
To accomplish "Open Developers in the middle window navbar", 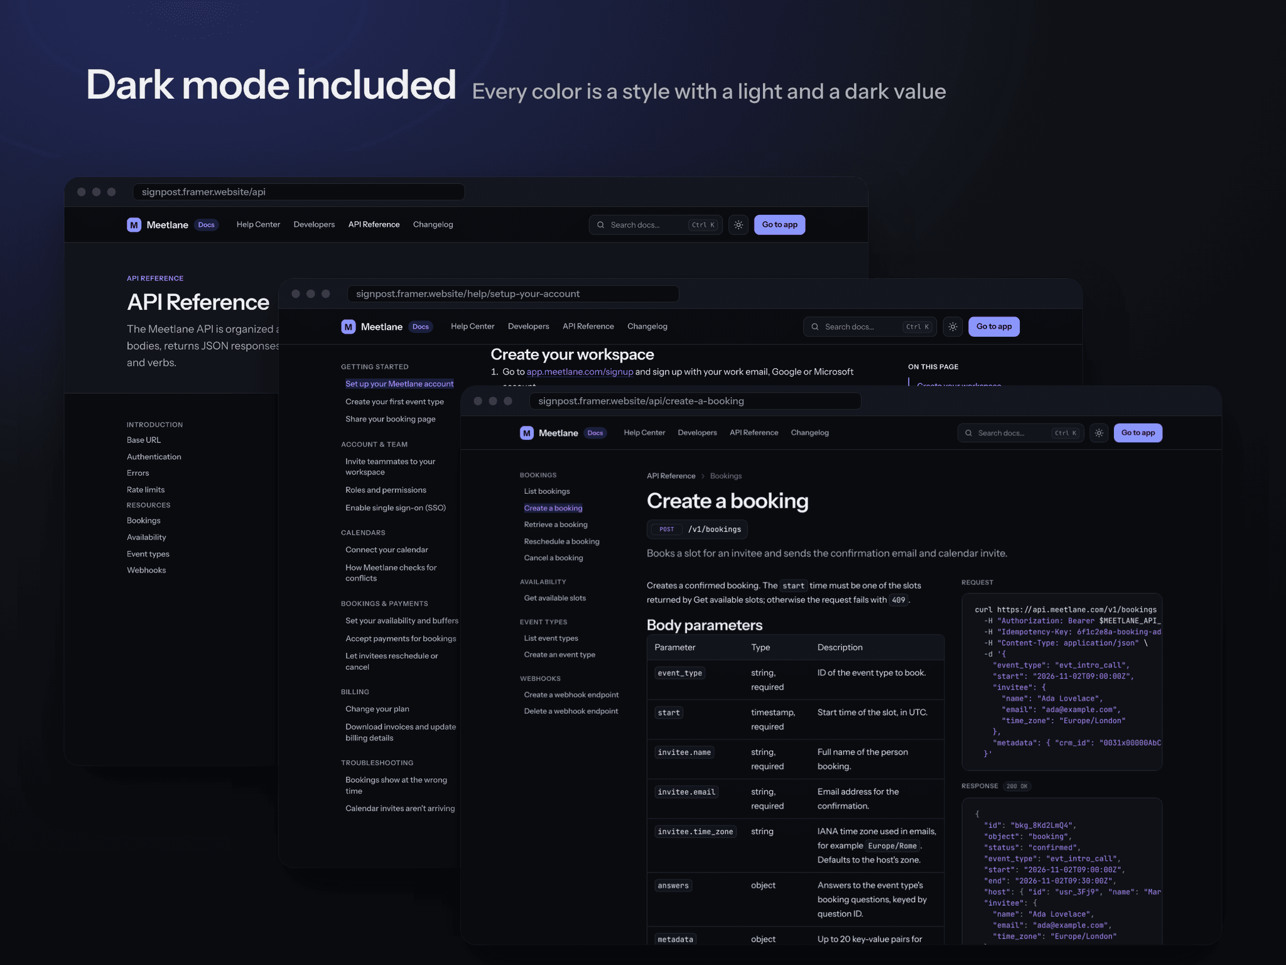I will [528, 327].
